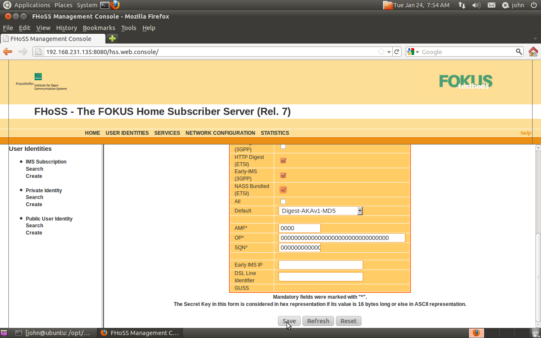
Task: Toggle the partially visible (3GPP) checkbox at top
Action: click(283, 146)
